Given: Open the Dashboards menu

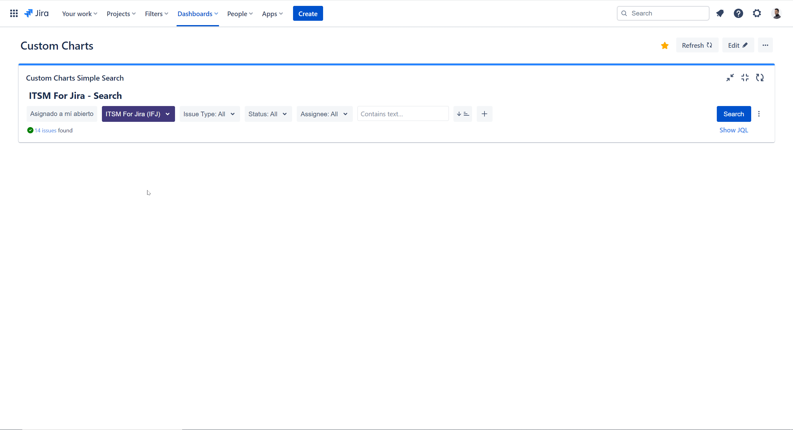Looking at the screenshot, I should [198, 14].
